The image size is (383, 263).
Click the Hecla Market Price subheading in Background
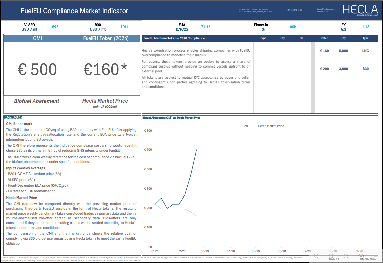[x=21, y=198]
